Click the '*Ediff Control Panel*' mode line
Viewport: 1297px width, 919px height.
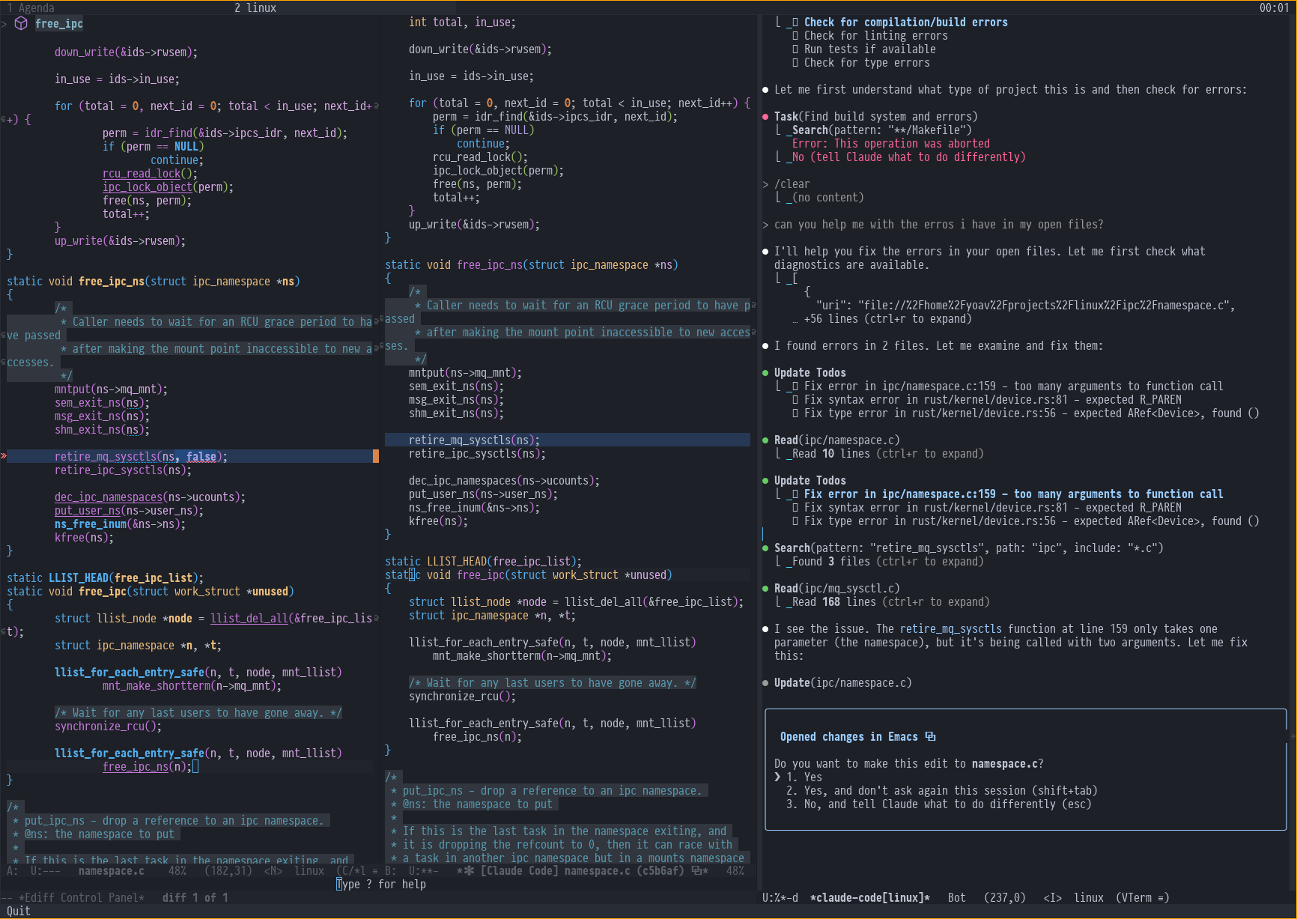(x=81, y=897)
